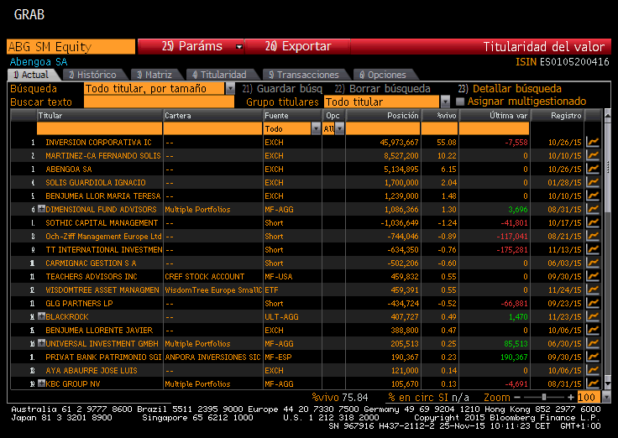Open chart icon for BENJUMEA LLOR MARIA TERESA row

click(x=592, y=196)
